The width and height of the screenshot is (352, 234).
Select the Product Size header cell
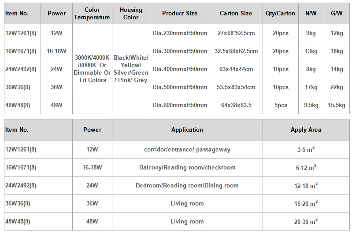179,14
